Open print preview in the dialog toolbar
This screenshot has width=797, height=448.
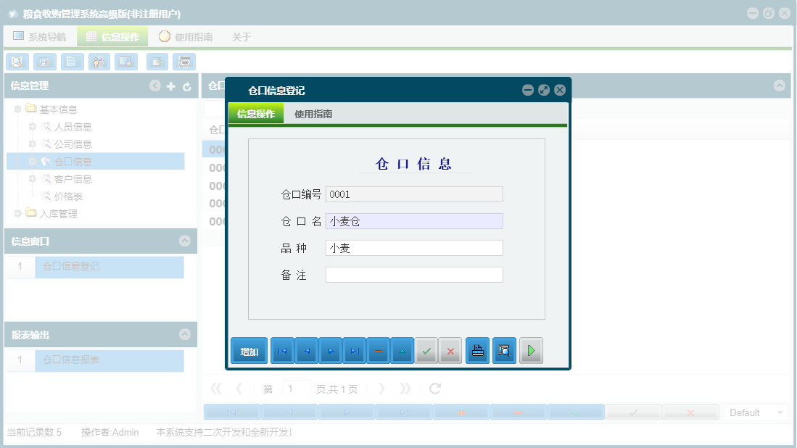tap(504, 350)
